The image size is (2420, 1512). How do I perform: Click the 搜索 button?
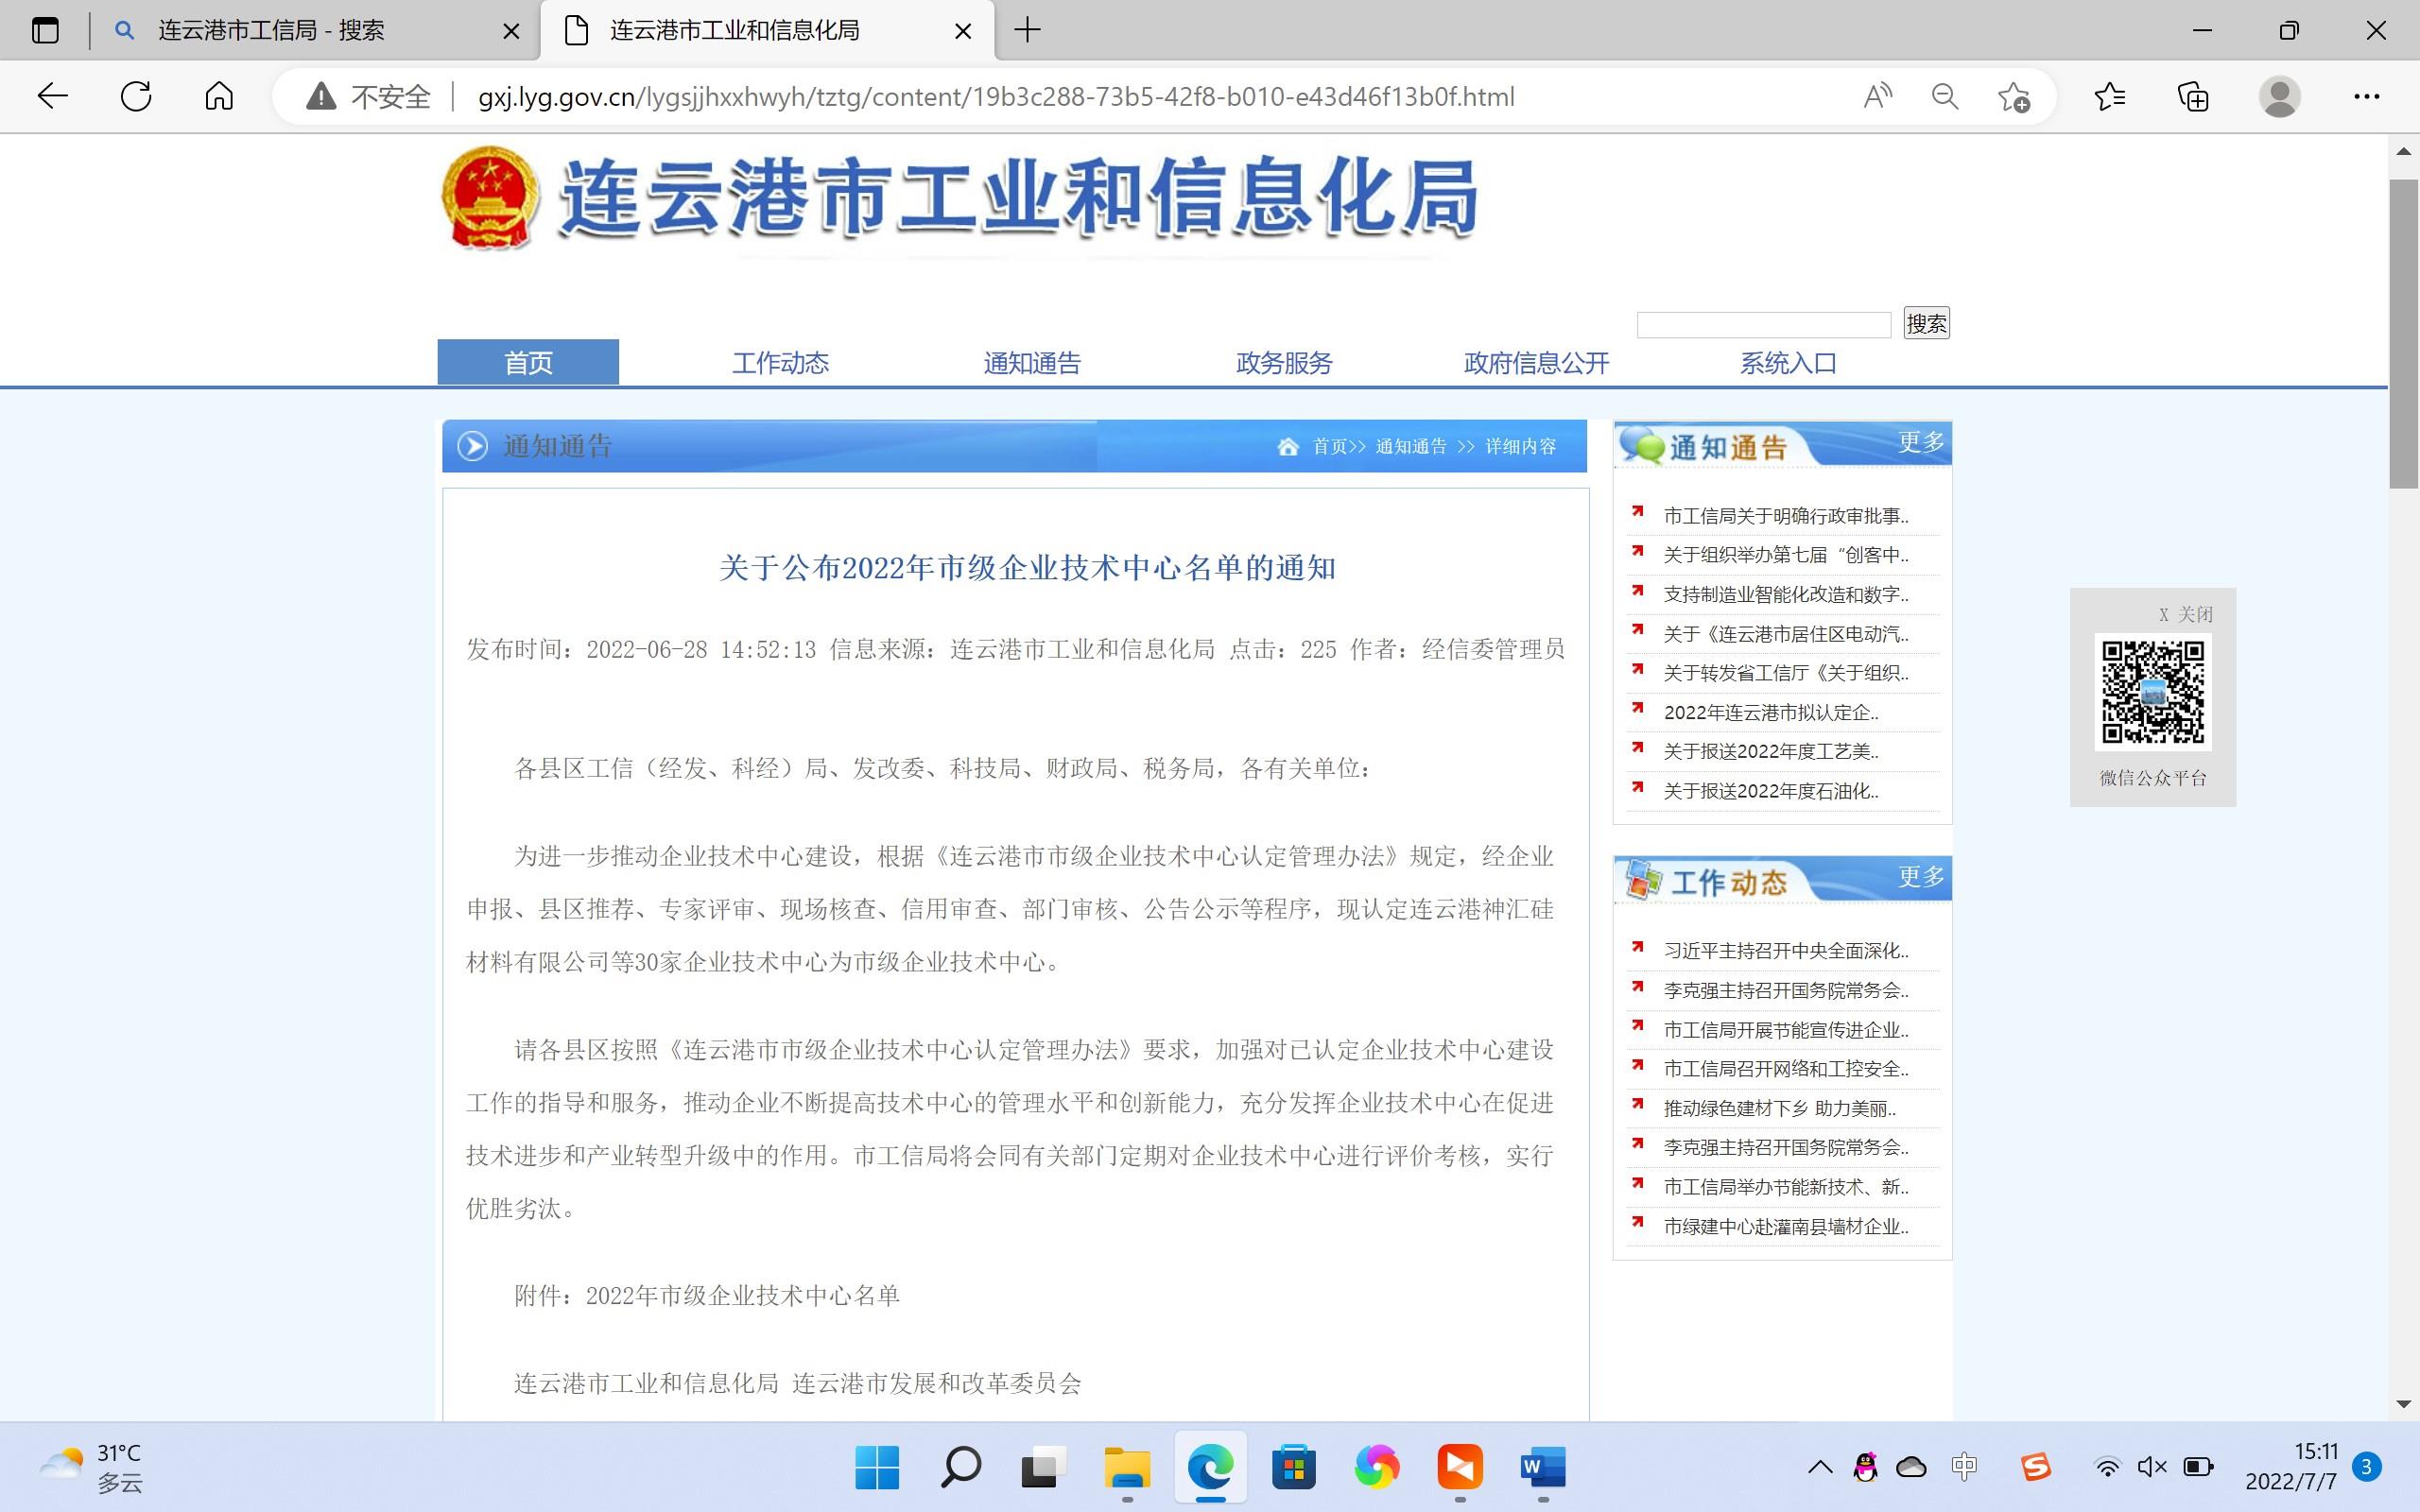[x=1926, y=323]
